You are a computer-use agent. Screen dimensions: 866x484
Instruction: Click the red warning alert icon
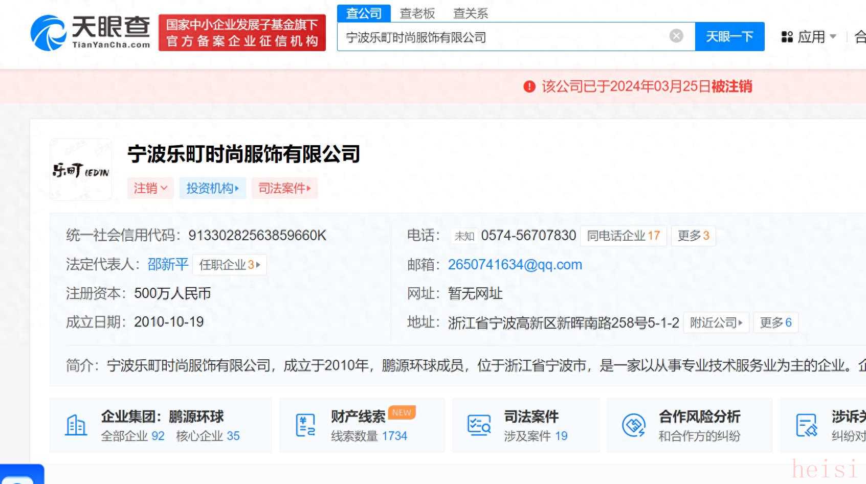pyautogui.click(x=529, y=87)
